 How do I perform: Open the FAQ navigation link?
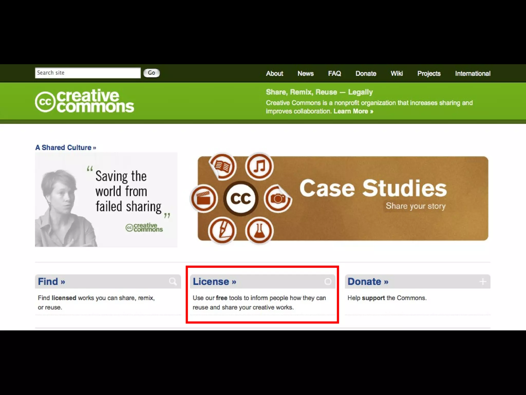pyautogui.click(x=334, y=74)
